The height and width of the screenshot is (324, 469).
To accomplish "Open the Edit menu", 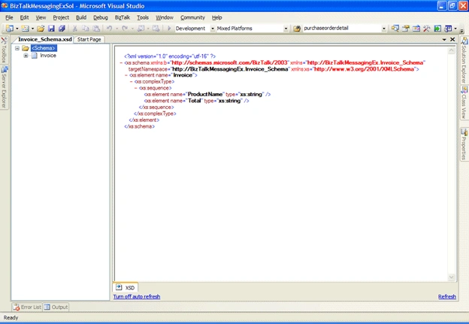I will coord(24,17).
